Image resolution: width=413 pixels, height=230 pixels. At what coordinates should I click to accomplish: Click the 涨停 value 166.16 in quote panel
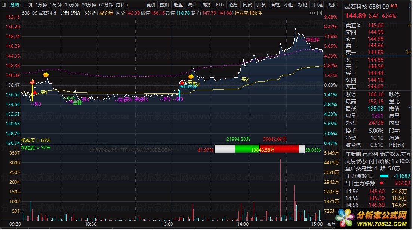point(376,94)
